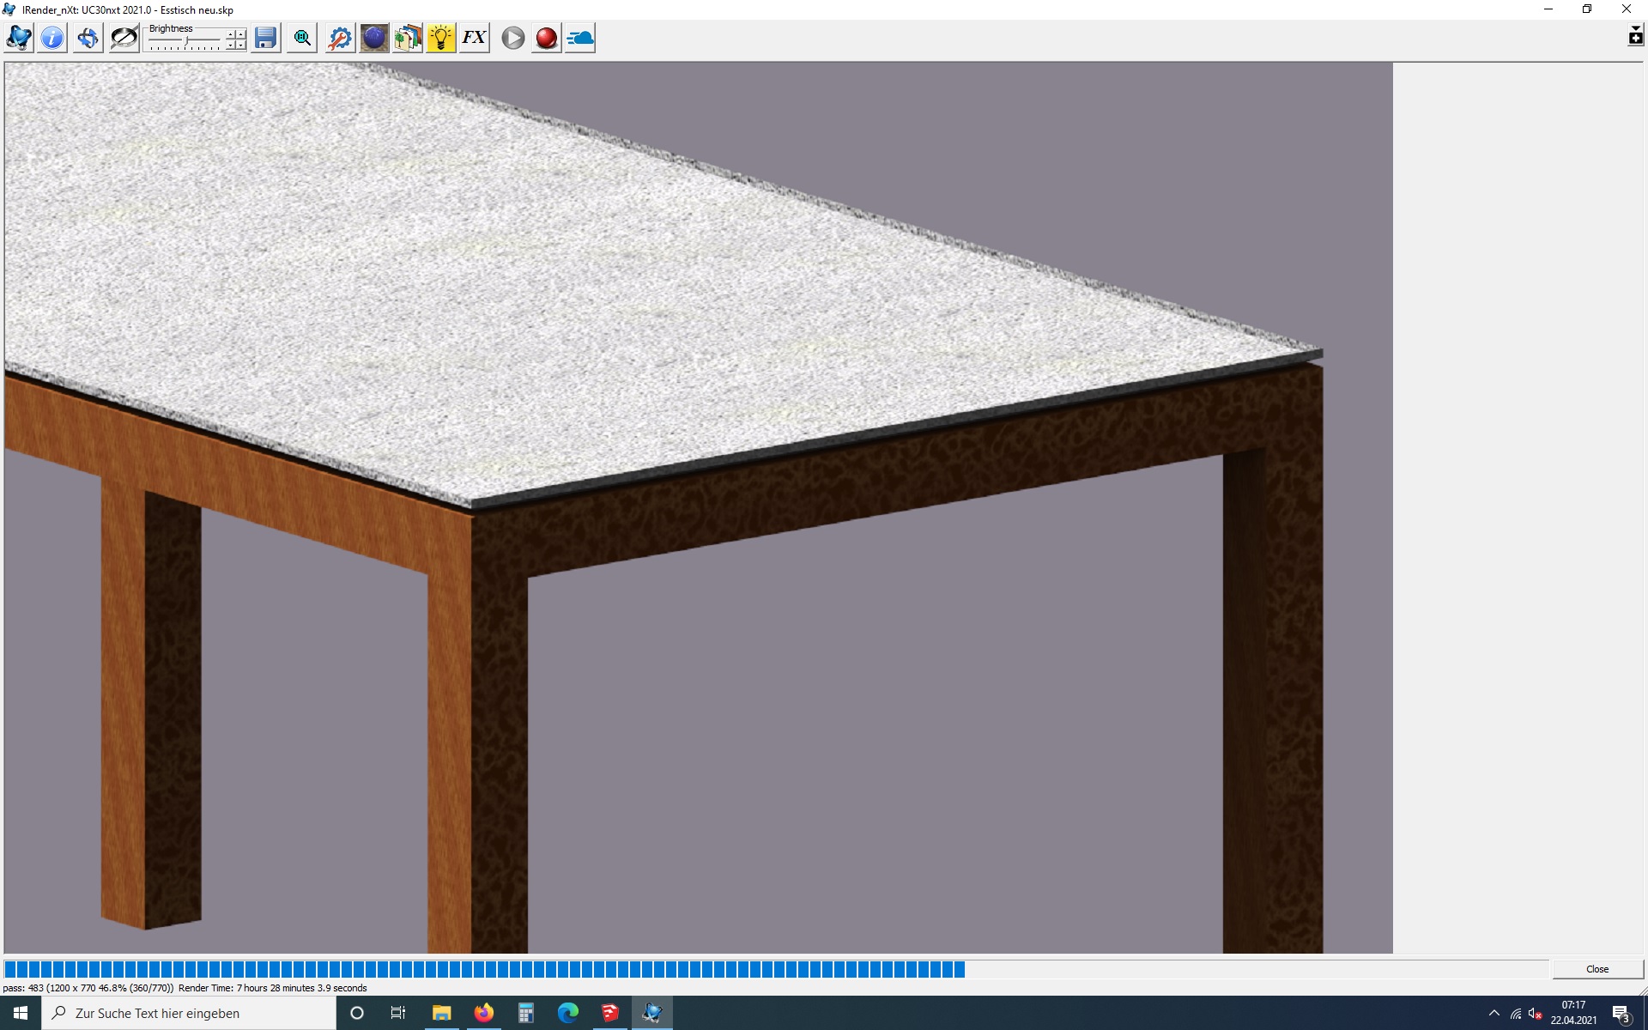Click the refresh model arrows icon

point(88,38)
